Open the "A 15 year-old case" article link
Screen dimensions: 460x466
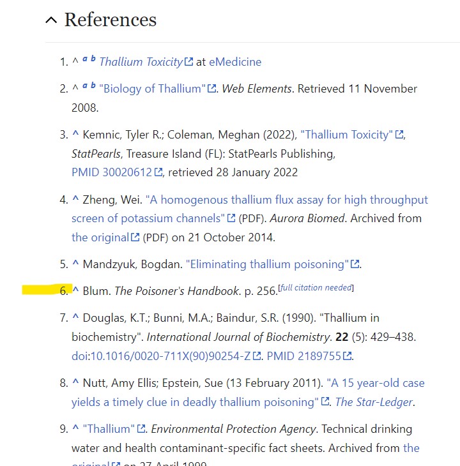376,383
